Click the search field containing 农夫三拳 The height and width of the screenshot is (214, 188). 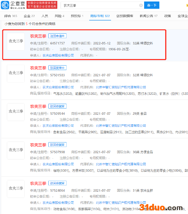(x=100, y=5)
